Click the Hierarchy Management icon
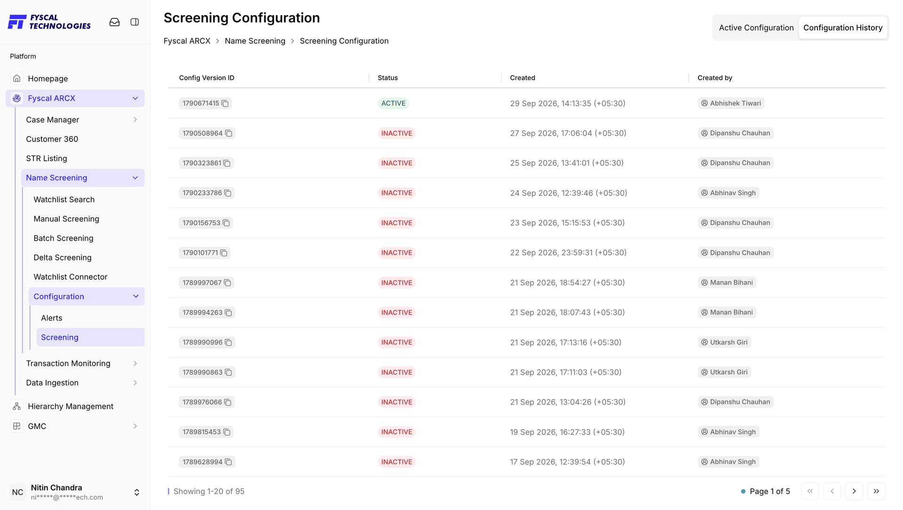 (x=17, y=406)
